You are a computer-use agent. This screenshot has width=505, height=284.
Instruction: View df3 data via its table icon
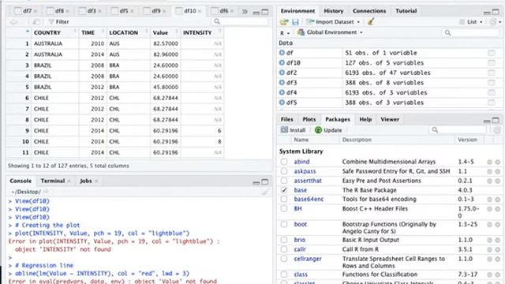click(x=492, y=83)
